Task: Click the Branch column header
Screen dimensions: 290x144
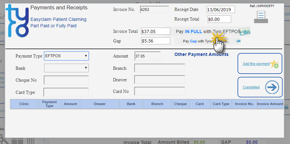Action: tap(157, 104)
